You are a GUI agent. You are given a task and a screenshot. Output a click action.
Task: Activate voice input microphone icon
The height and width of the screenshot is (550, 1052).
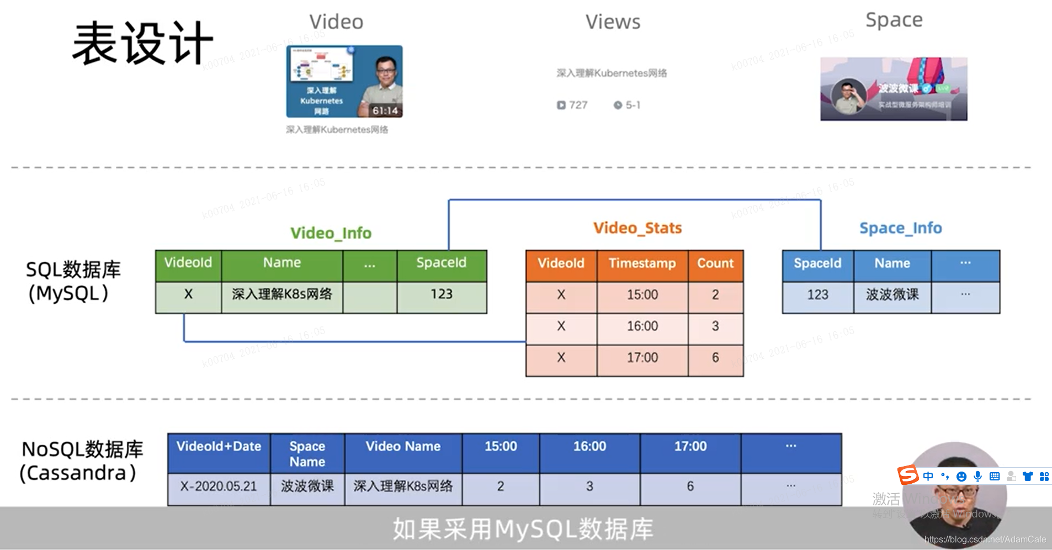pos(978,477)
